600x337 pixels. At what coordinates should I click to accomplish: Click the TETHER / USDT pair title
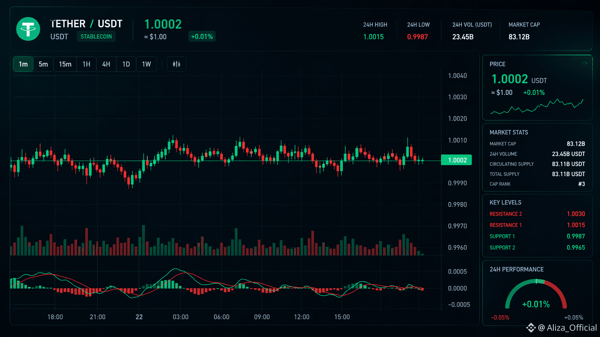(86, 24)
